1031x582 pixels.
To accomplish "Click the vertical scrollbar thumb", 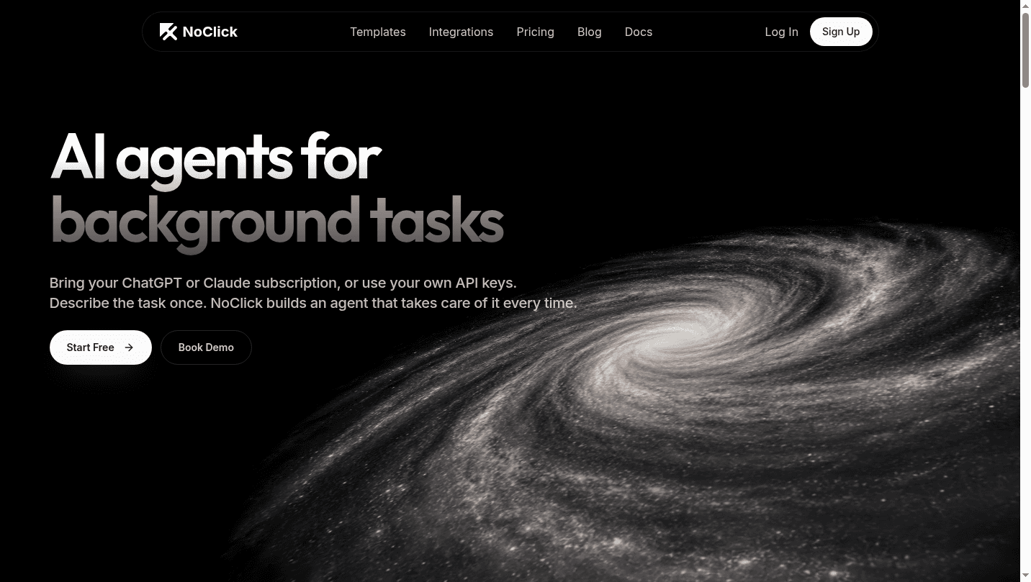I will (1025, 50).
